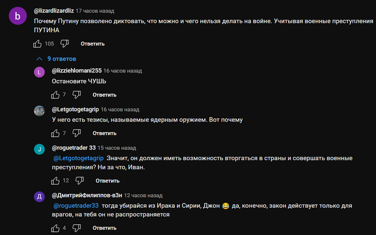
Task: Open the @Letgotogetagrip mention in roguetrader's reply
Action: (78, 158)
